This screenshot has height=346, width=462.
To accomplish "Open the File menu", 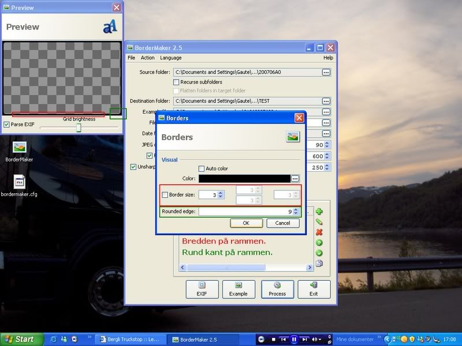I will coord(132,58).
